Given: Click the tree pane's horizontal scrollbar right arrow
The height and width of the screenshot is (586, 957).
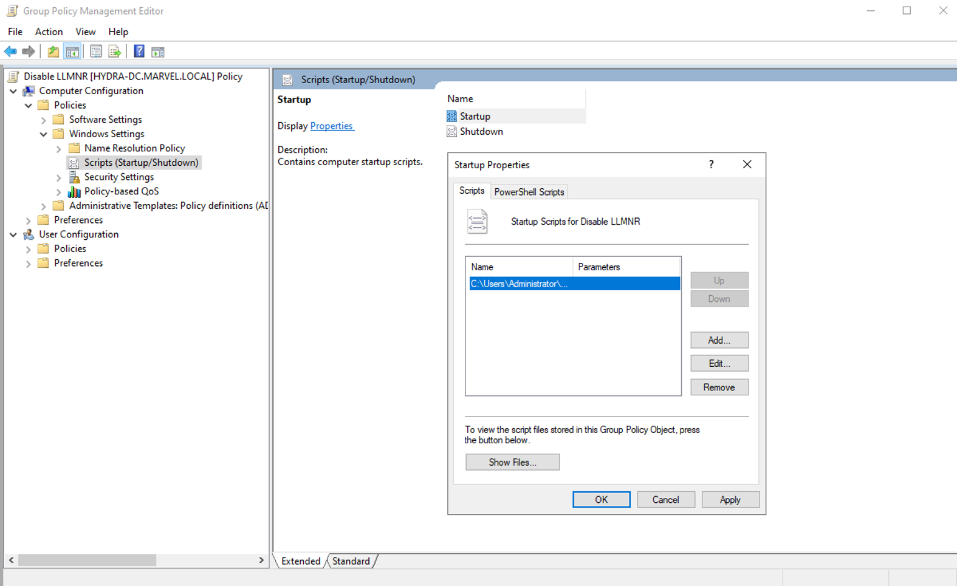Looking at the screenshot, I should coord(261,560).
